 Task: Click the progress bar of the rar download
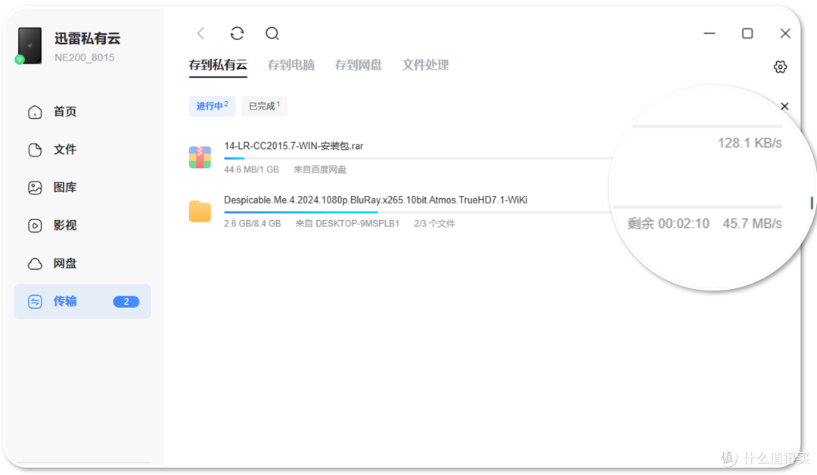coord(418,158)
